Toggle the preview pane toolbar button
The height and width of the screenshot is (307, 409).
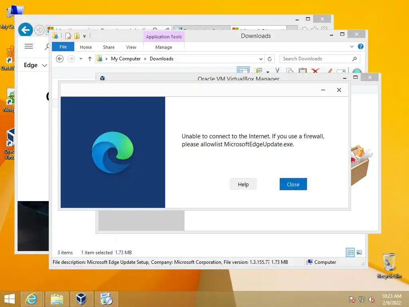click(243, 70)
